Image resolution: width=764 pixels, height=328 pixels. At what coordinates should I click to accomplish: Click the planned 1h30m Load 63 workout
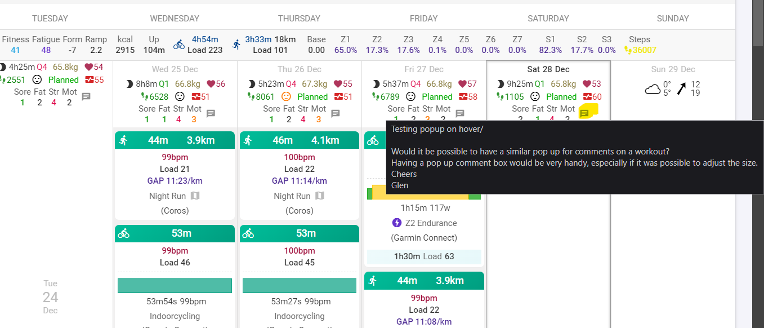[x=424, y=256]
